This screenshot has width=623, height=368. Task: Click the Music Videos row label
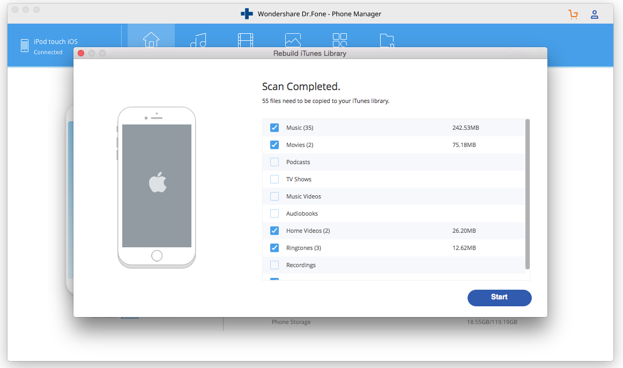pyautogui.click(x=303, y=196)
